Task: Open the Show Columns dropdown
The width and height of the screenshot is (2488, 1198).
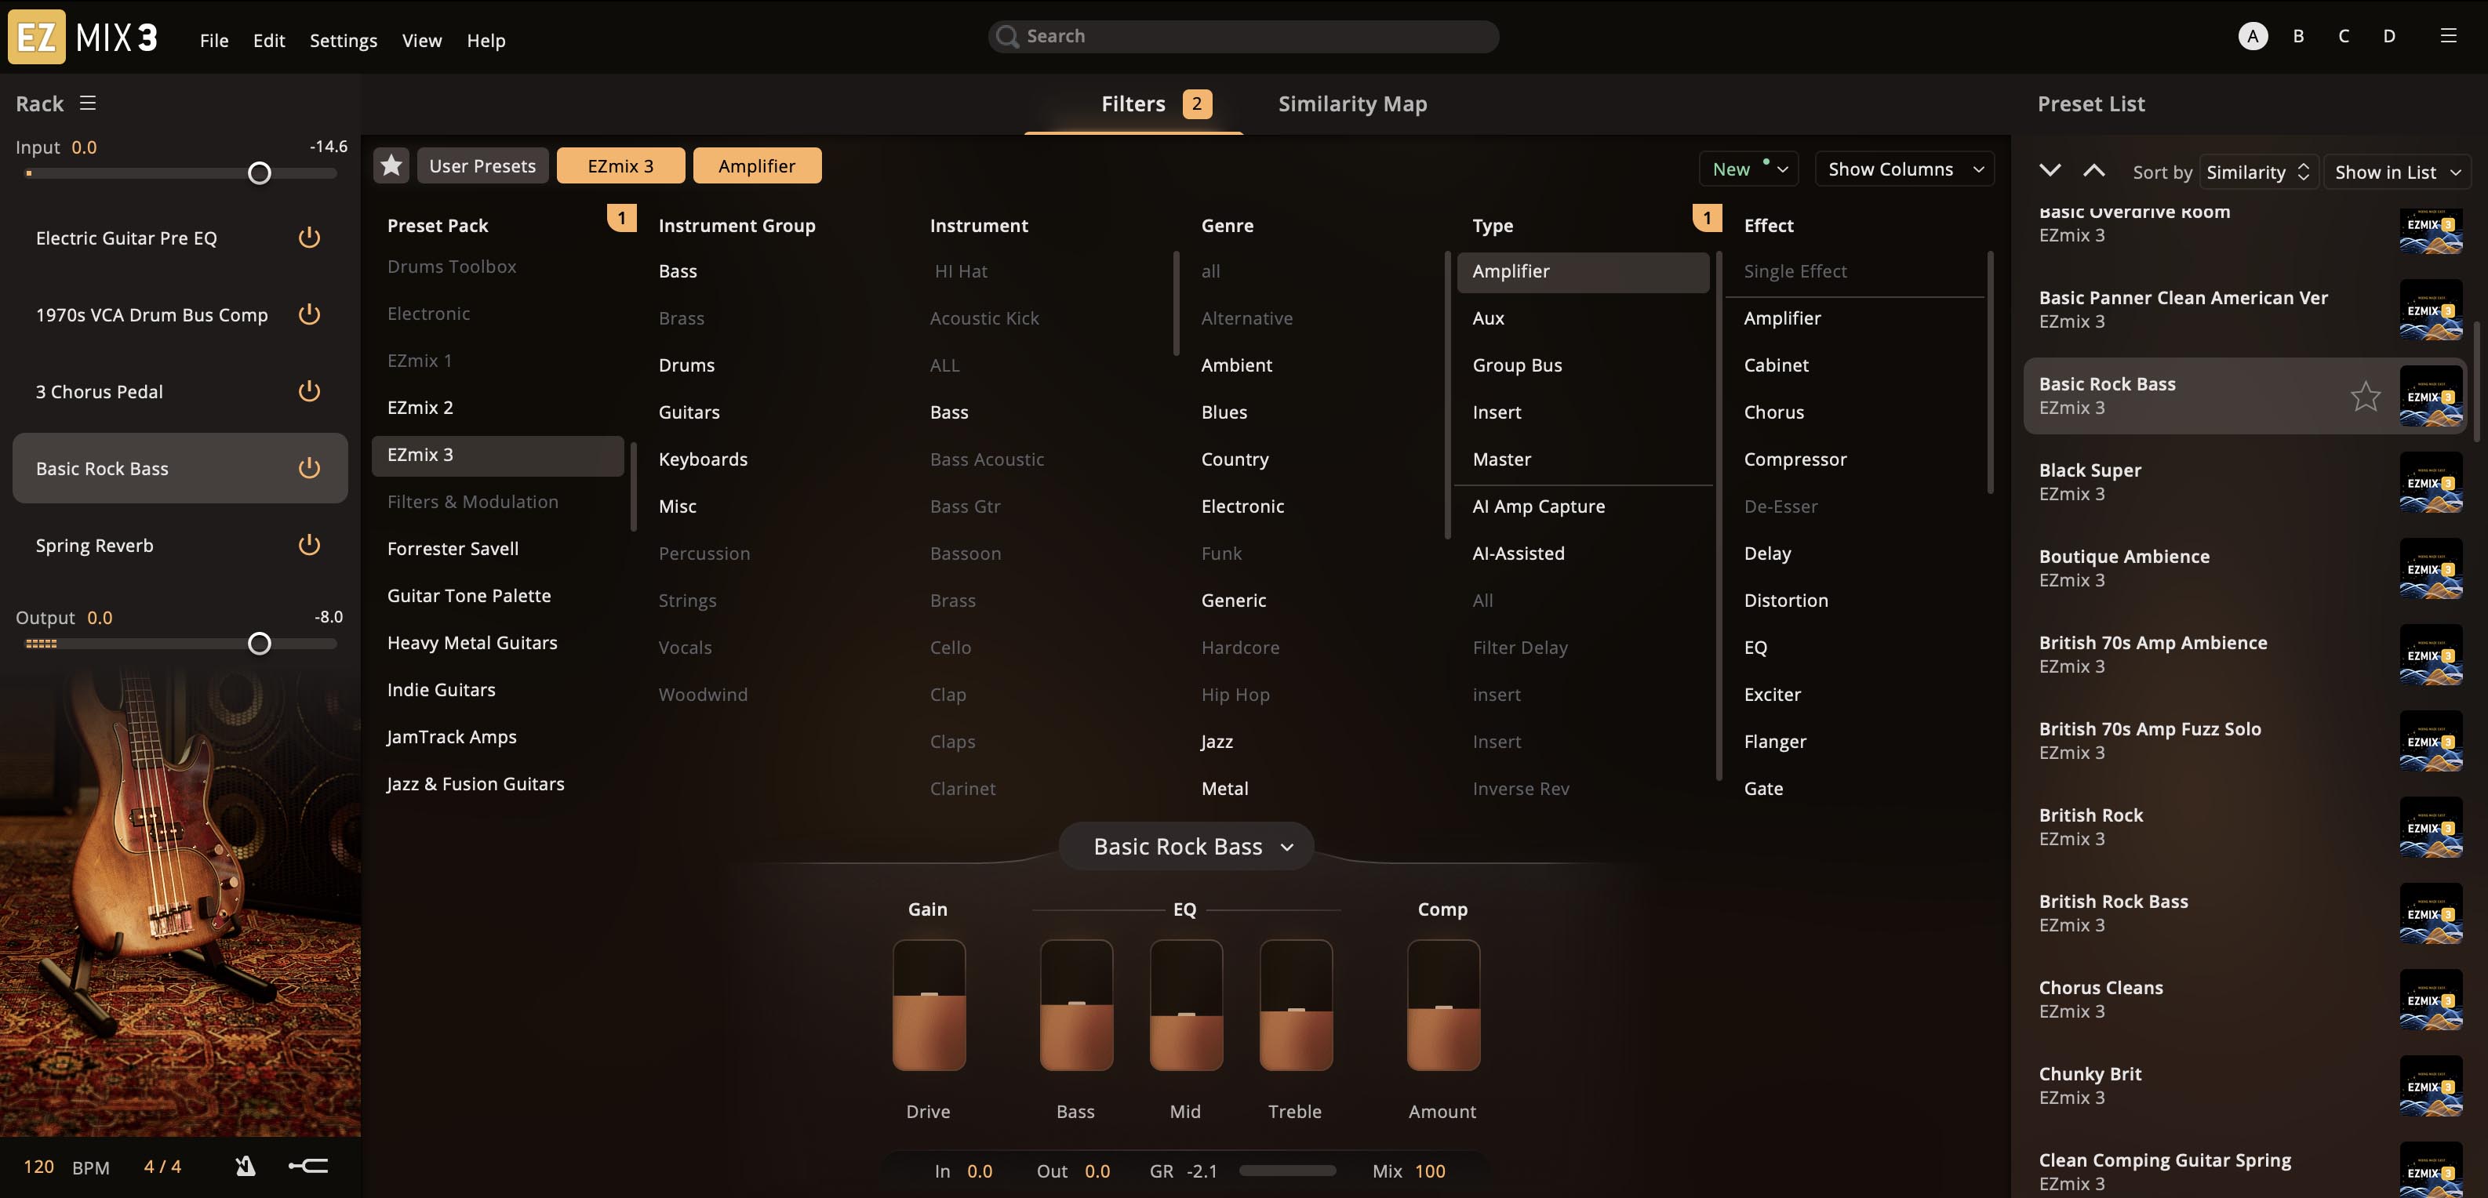Action: tap(1904, 169)
